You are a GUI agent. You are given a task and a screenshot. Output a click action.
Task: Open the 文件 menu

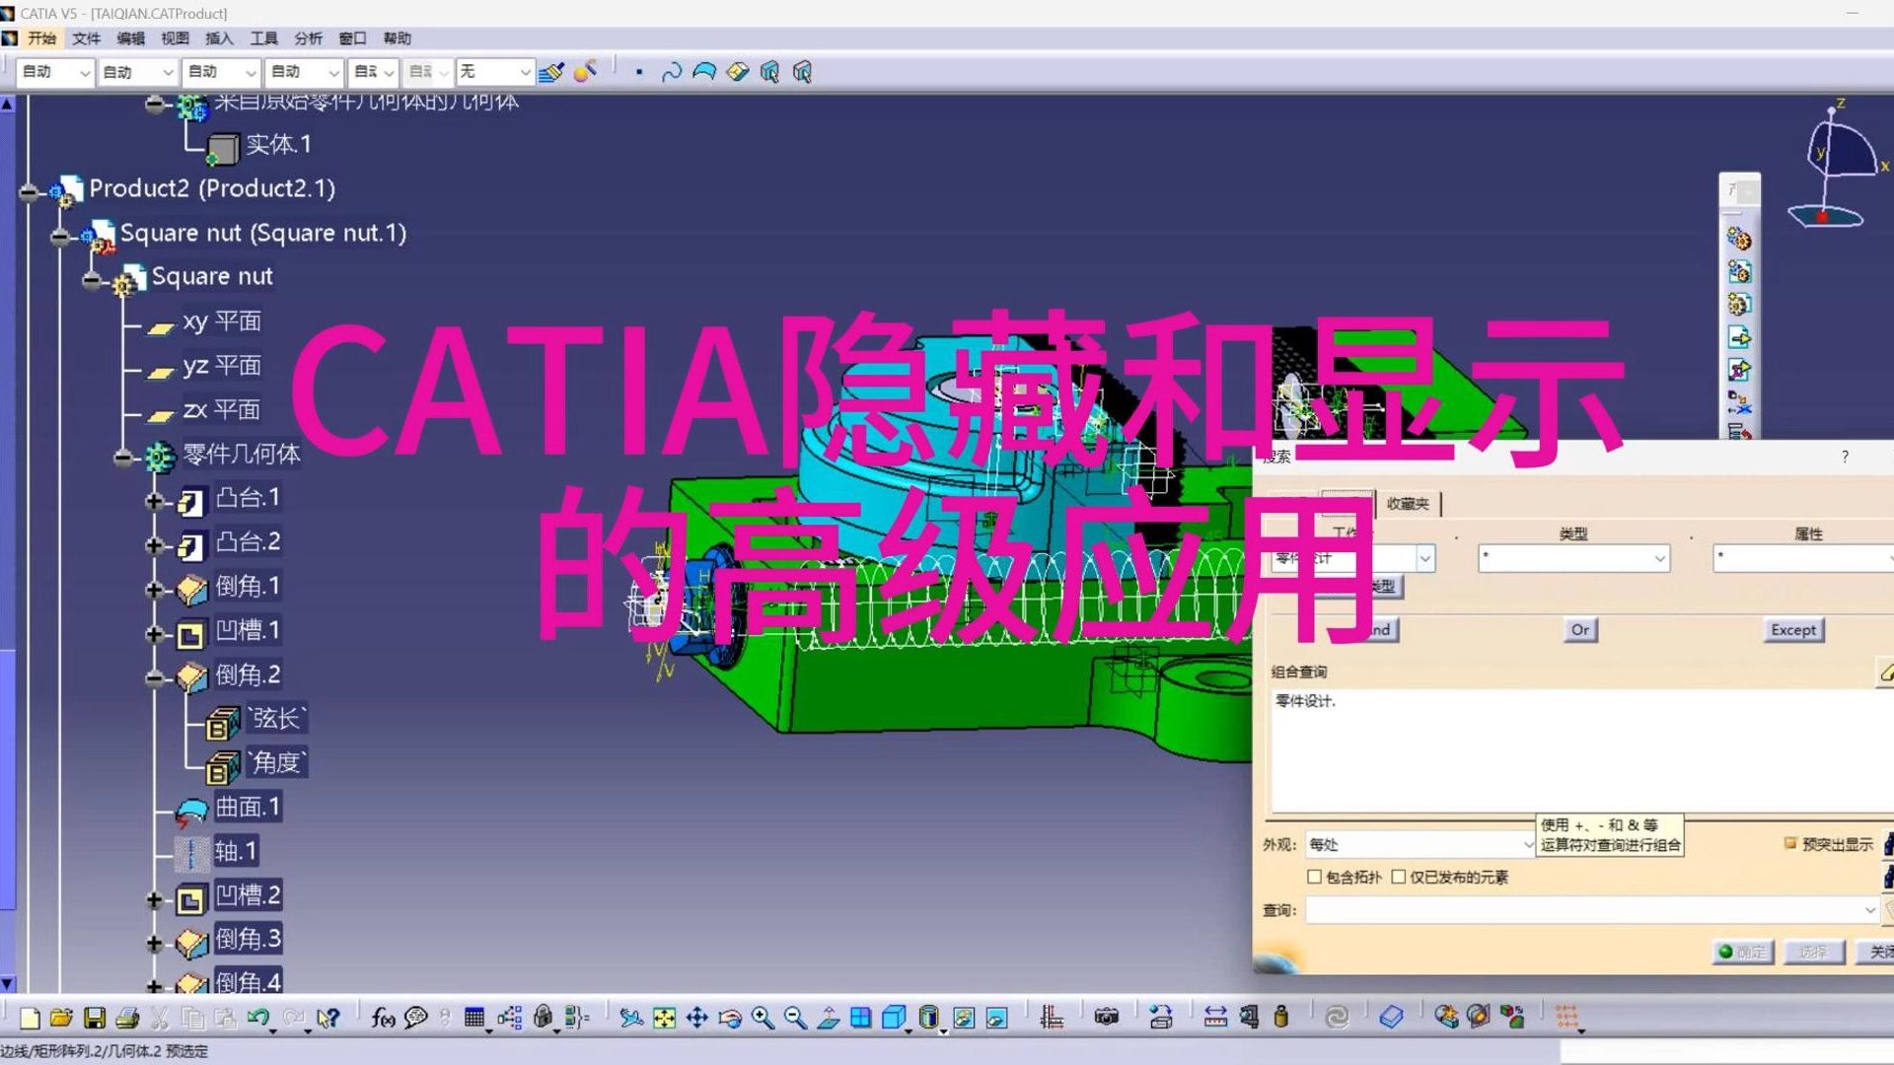tap(87, 38)
